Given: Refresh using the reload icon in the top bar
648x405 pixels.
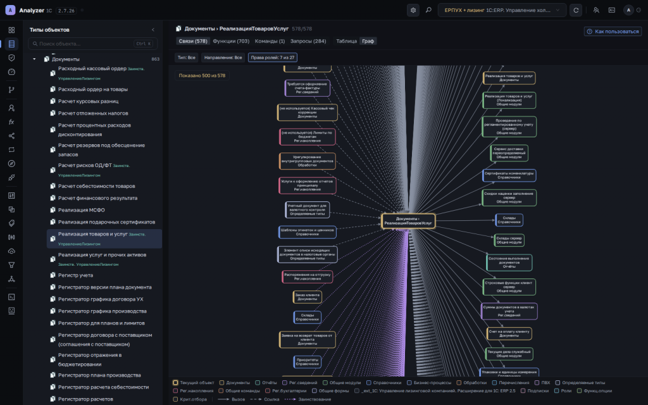Looking at the screenshot, I should [x=576, y=10].
